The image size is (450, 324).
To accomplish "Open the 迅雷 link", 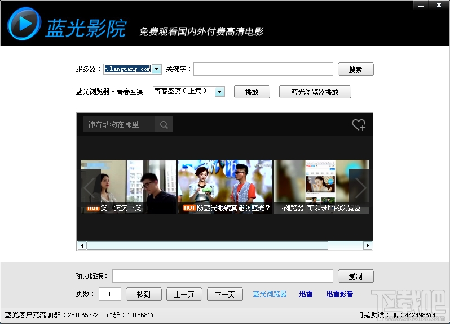I will 306,294.
